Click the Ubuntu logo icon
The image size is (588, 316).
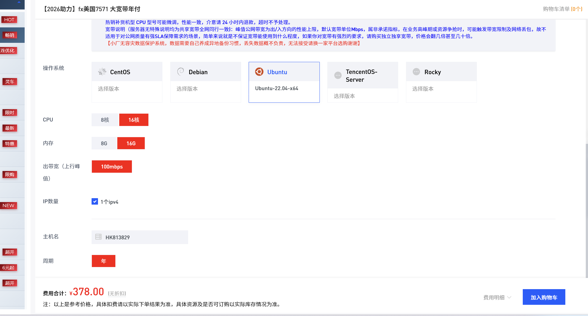(x=259, y=72)
